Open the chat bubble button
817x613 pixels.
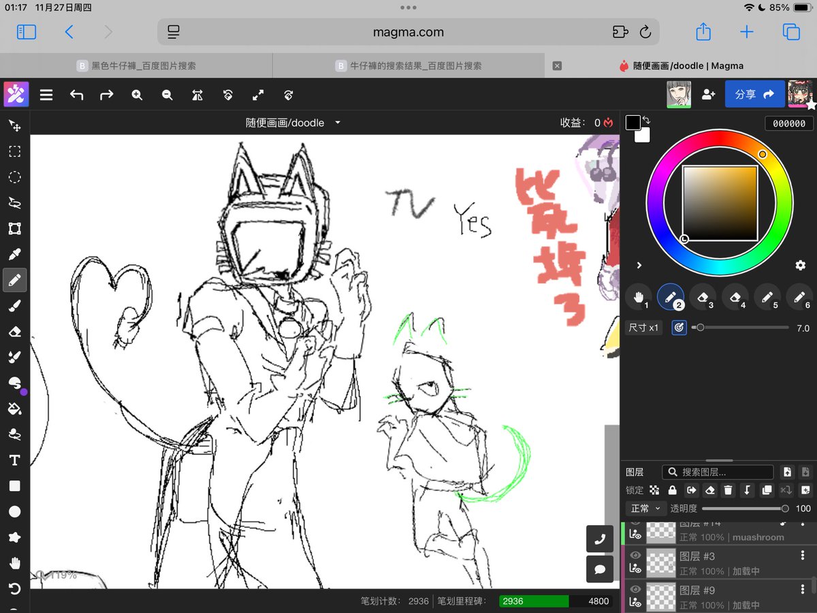[600, 569]
